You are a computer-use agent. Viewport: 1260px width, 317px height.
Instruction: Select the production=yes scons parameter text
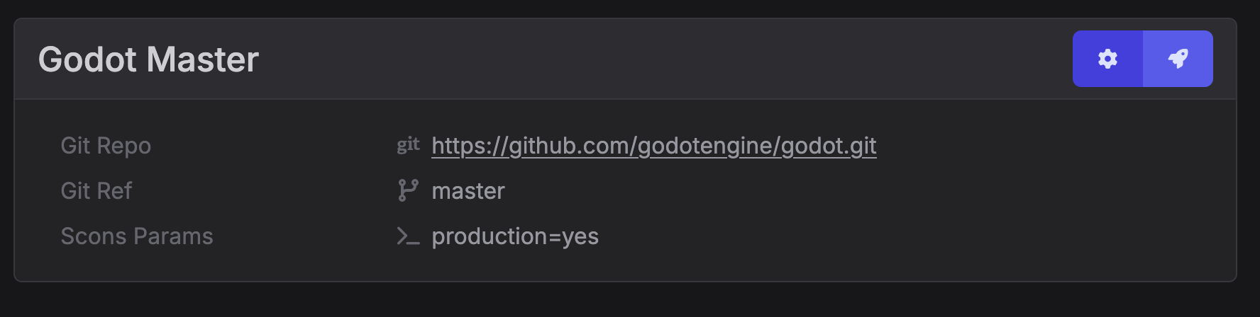click(x=515, y=236)
